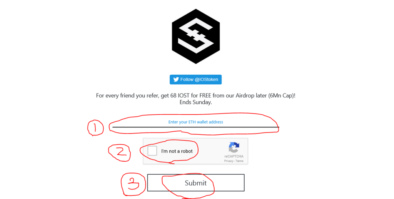Viewport: 394px width, 199px height.
Task: Open the reCAPTCHA Terms link
Action: 239,161
